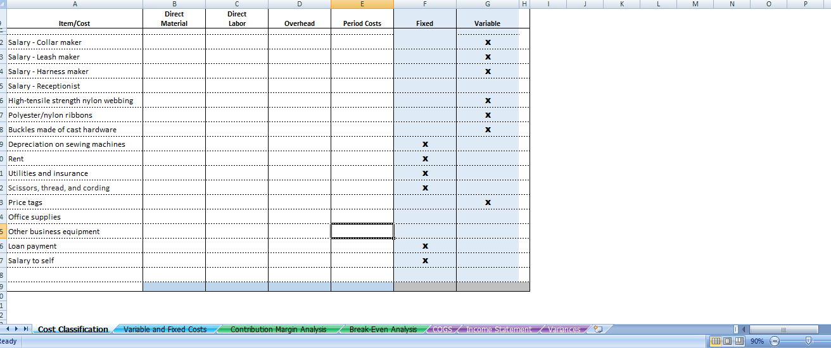Select column H header
This screenshot has height=348, width=831.
[x=524, y=4]
